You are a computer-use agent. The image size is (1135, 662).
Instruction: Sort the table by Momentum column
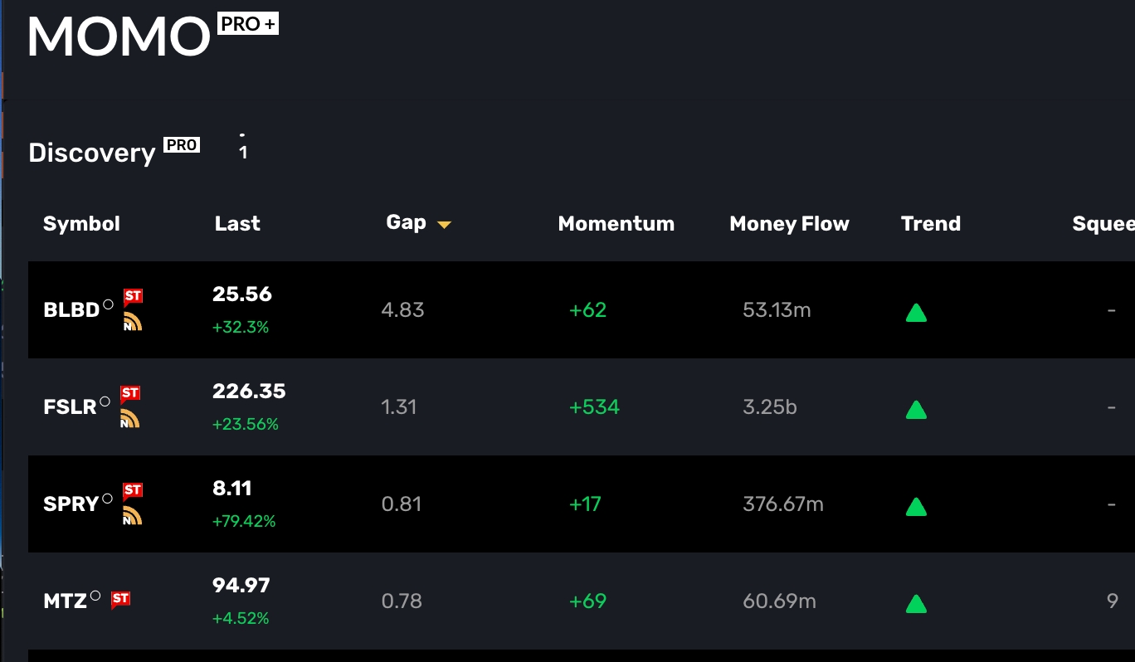(616, 224)
